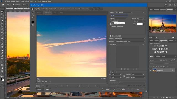Screen dimensions: 177x99
Task: Open Photoshop search icon at top right
Action: point(166,5)
